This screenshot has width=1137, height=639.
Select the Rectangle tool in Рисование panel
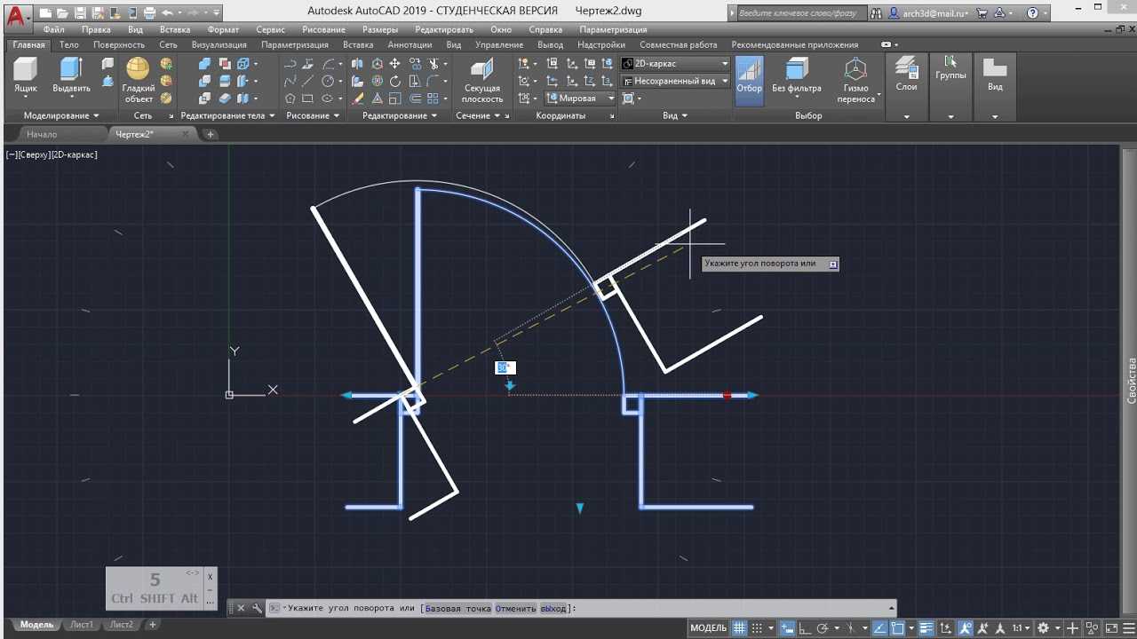coord(307,99)
